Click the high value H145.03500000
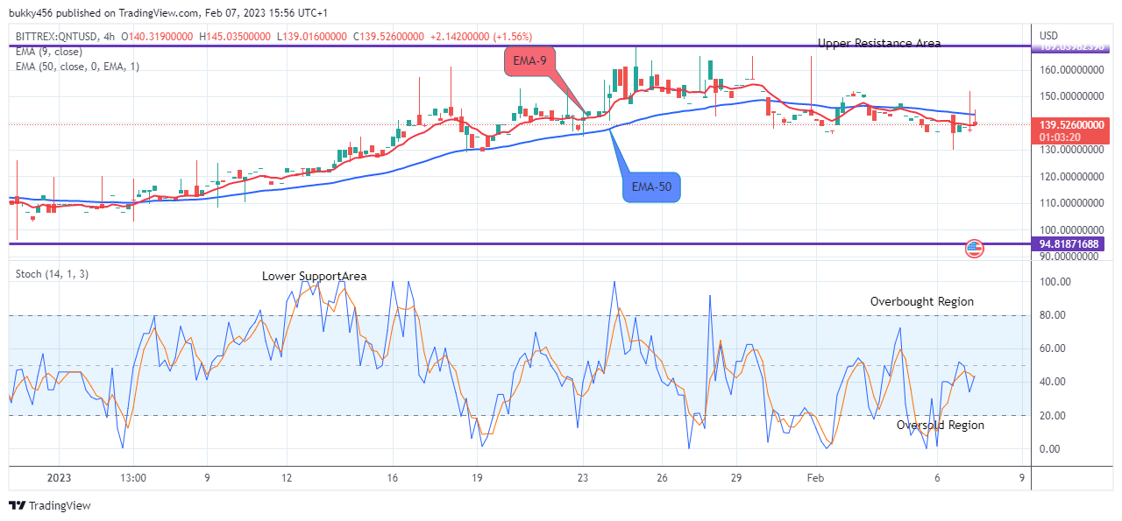Image resolution: width=1122 pixels, height=521 pixels. 237,37
